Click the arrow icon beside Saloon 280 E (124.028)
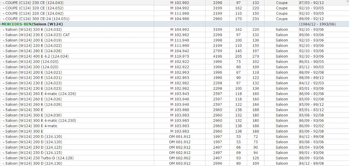Viewport: 349px width, 166px height. pos(3,51)
